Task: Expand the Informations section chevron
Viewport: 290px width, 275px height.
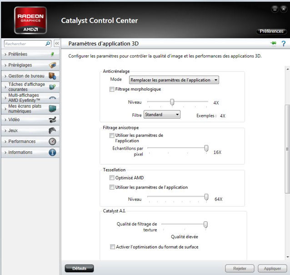Action: click(x=5, y=152)
